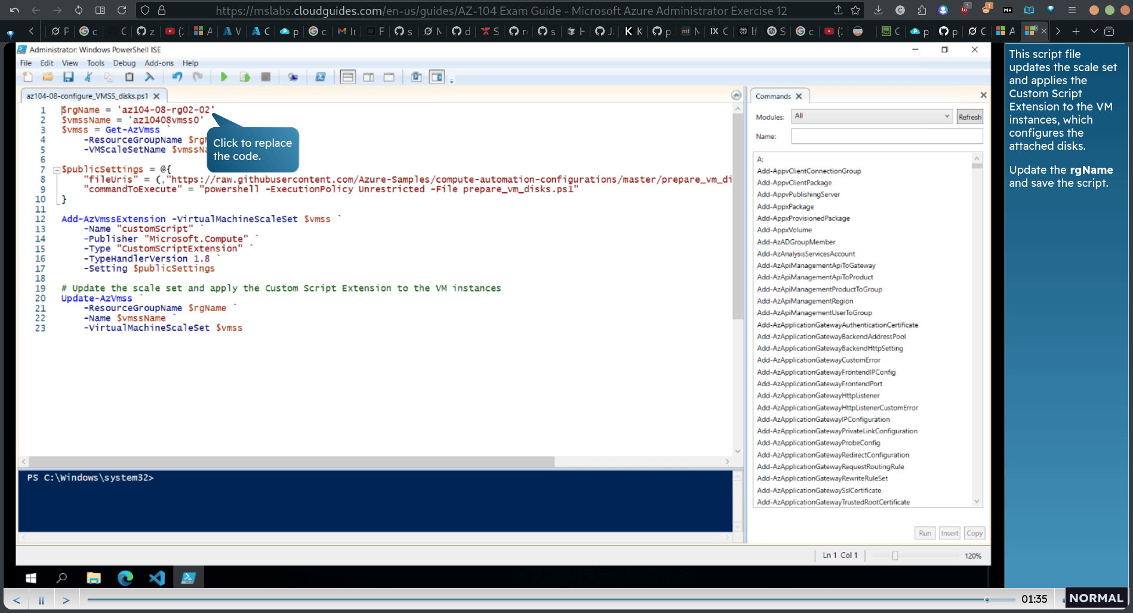Image resolution: width=1133 pixels, height=613 pixels.
Task: Show Script Pane Maximized layout icon
Action: (389, 77)
